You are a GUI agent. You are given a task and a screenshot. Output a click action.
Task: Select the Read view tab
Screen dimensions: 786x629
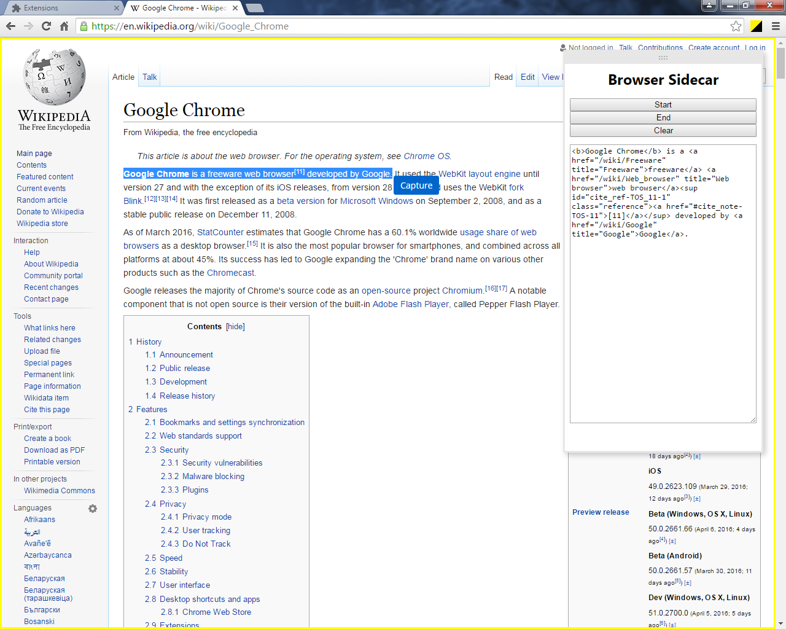click(x=504, y=77)
